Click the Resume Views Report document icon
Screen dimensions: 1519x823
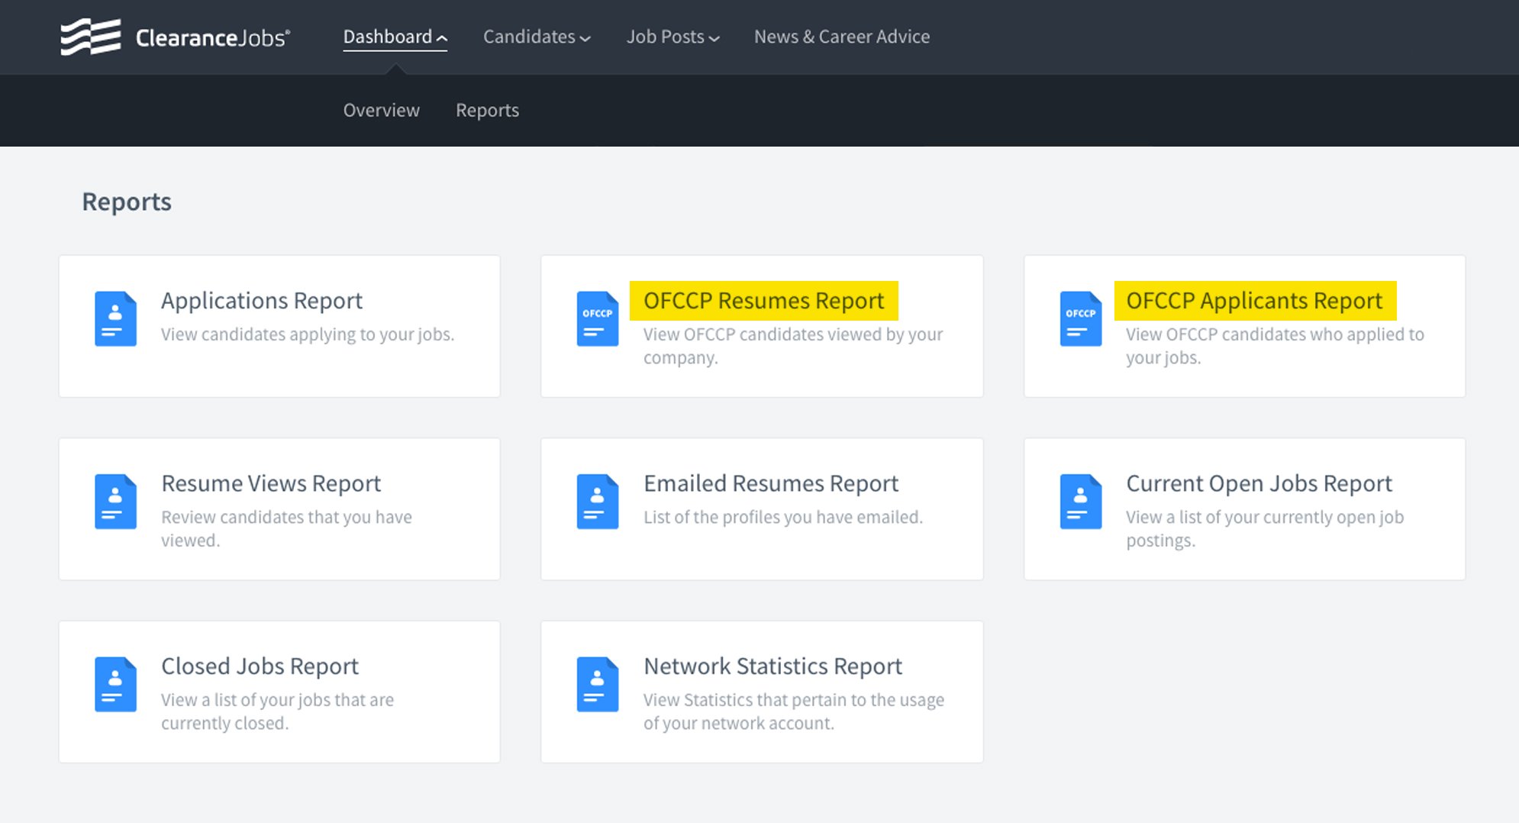pyautogui.click(x=115, y=502)
